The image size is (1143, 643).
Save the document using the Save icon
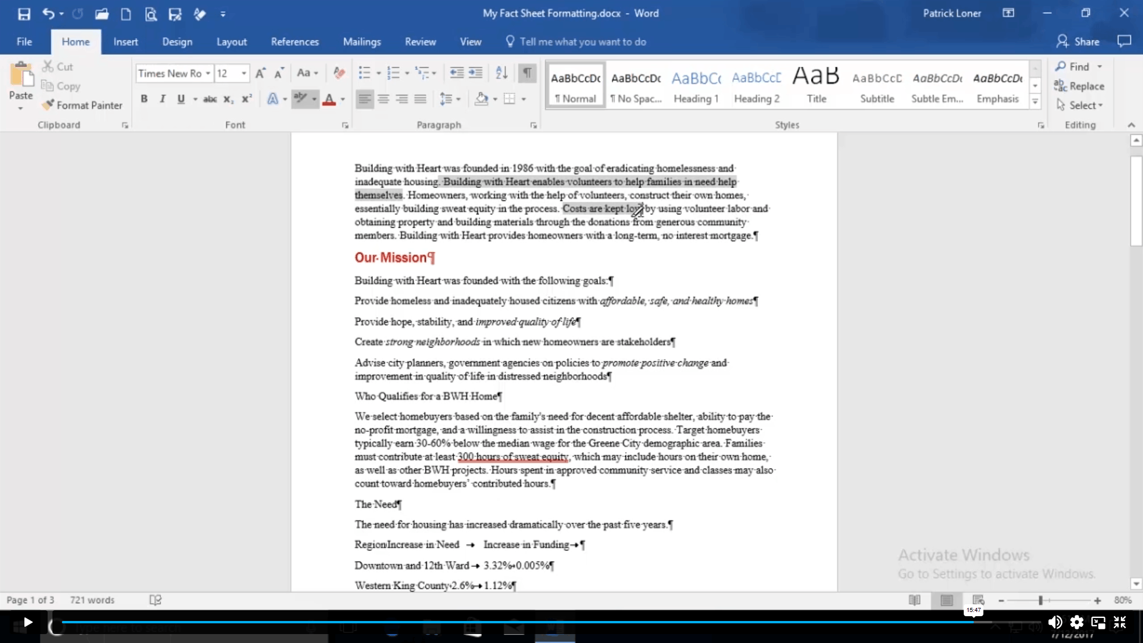(24, 14)
